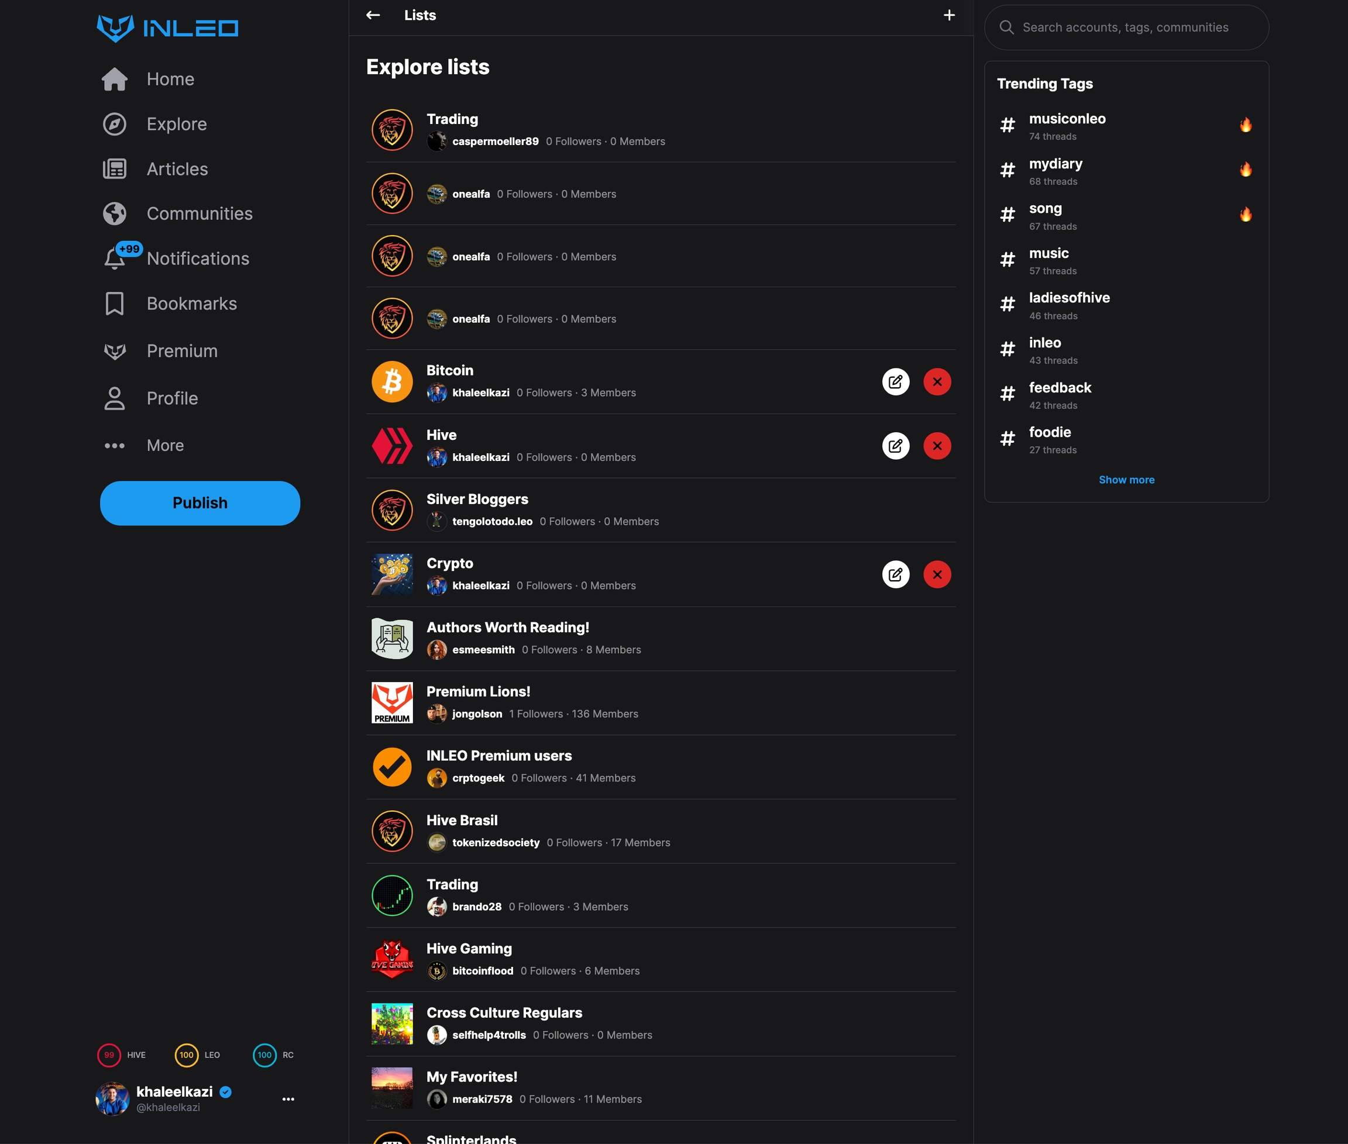
Task: Delete the Hive list
Action: [x=937, y=446]
